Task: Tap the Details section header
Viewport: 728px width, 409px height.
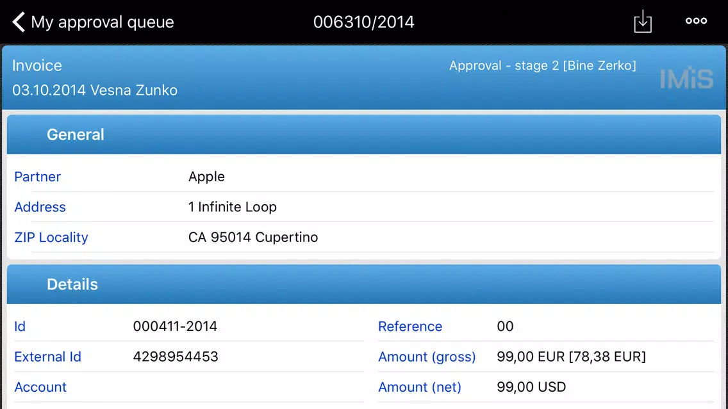Action: [363, 284]
